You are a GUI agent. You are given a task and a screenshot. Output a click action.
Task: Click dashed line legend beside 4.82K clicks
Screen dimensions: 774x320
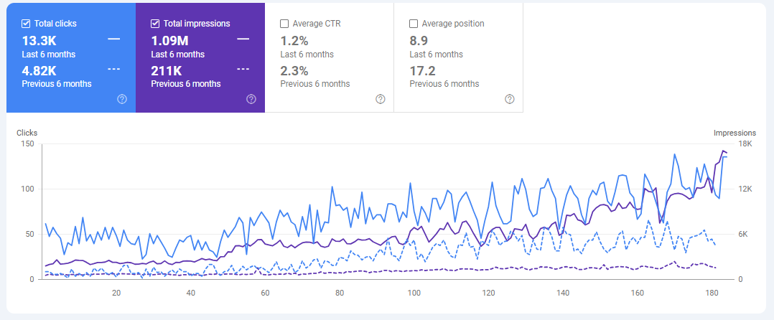tap(113, 70)
